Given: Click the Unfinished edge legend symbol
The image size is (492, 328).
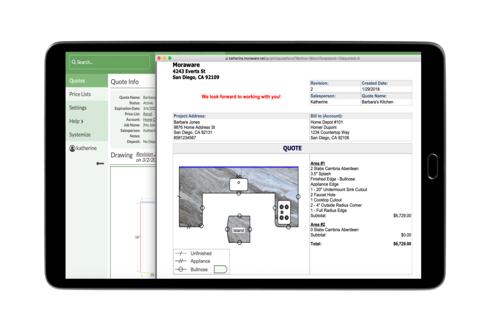Looking at the screenshot, I should (180, 253).
